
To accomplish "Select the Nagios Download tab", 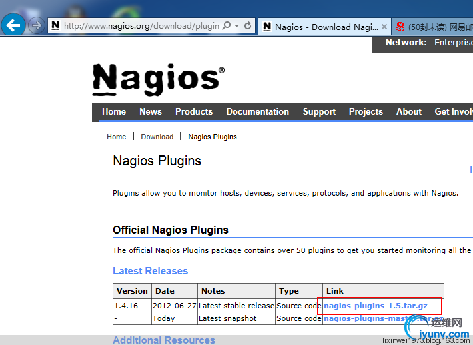I will [x=324, y=27].
